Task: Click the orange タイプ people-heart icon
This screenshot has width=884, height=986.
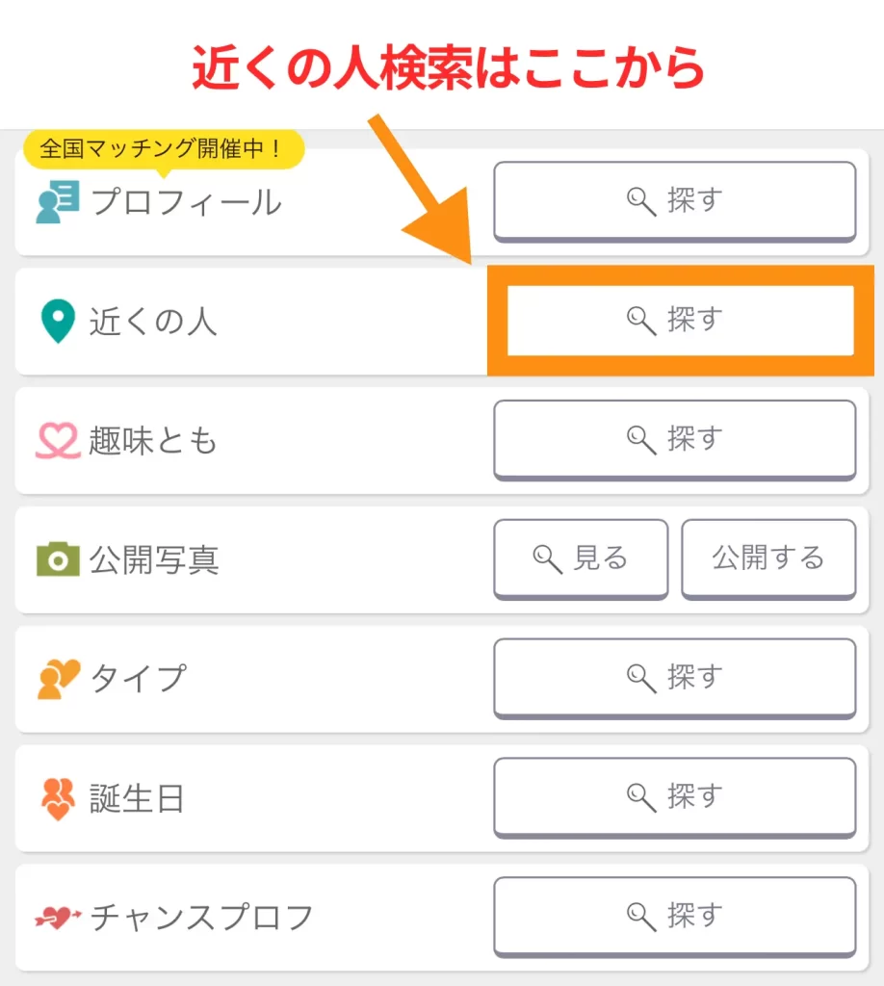Action: 58,679
